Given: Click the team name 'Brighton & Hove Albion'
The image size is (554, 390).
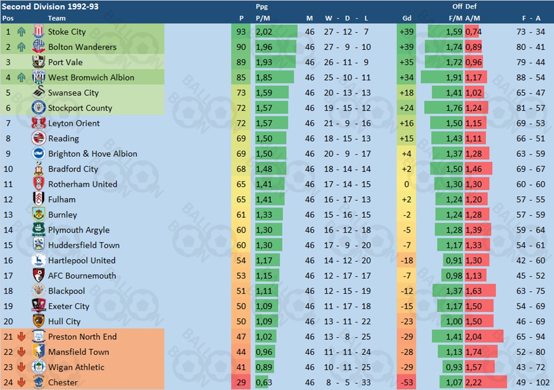Looking at the screenshot, I should 93,154.
